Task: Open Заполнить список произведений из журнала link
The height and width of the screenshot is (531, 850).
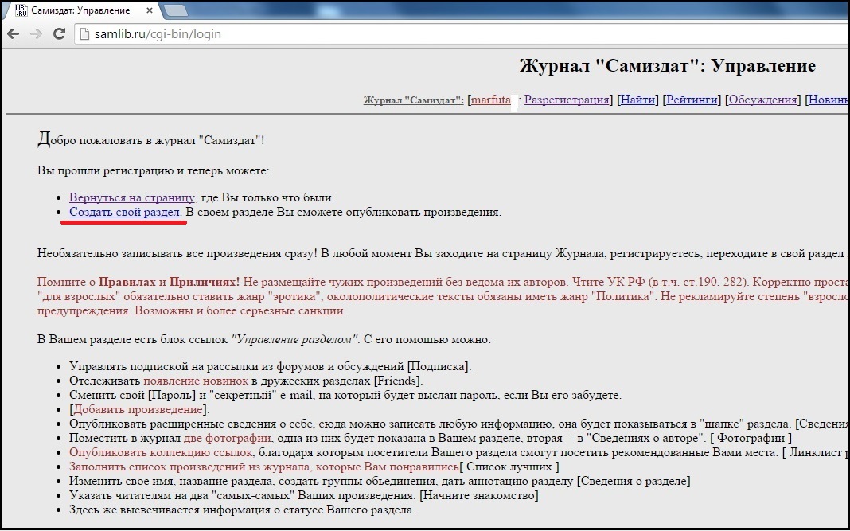Action: (x=263, y=467)
